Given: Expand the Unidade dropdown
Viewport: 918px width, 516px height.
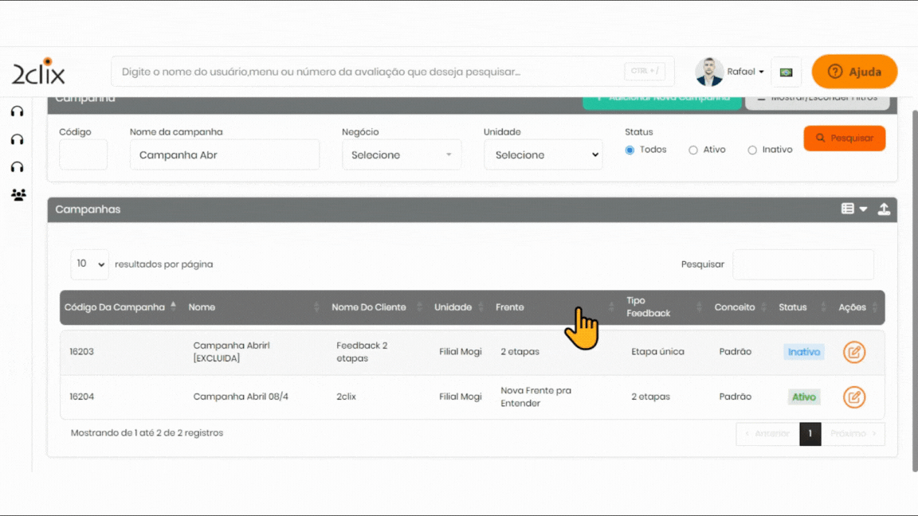Looking at the screenshot, I should pos(543,154).
